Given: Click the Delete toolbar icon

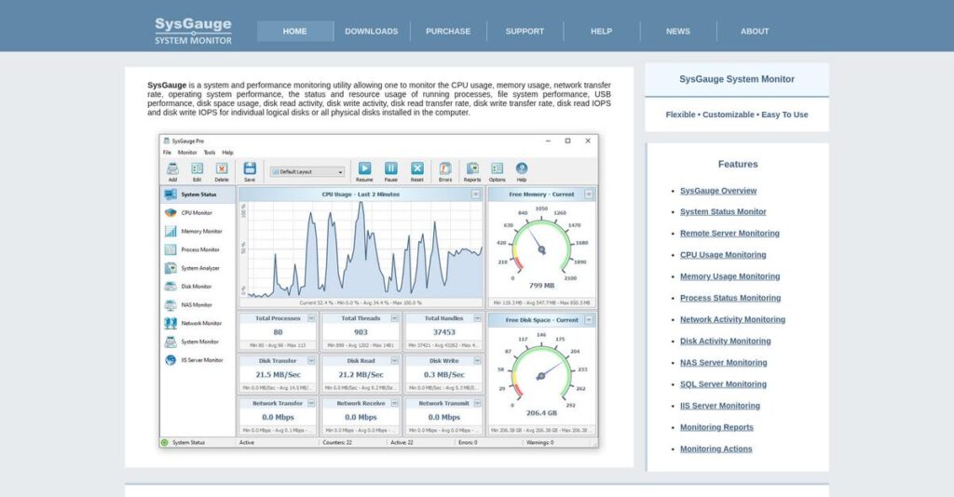Looking at the screenshot, I should 222,168.
